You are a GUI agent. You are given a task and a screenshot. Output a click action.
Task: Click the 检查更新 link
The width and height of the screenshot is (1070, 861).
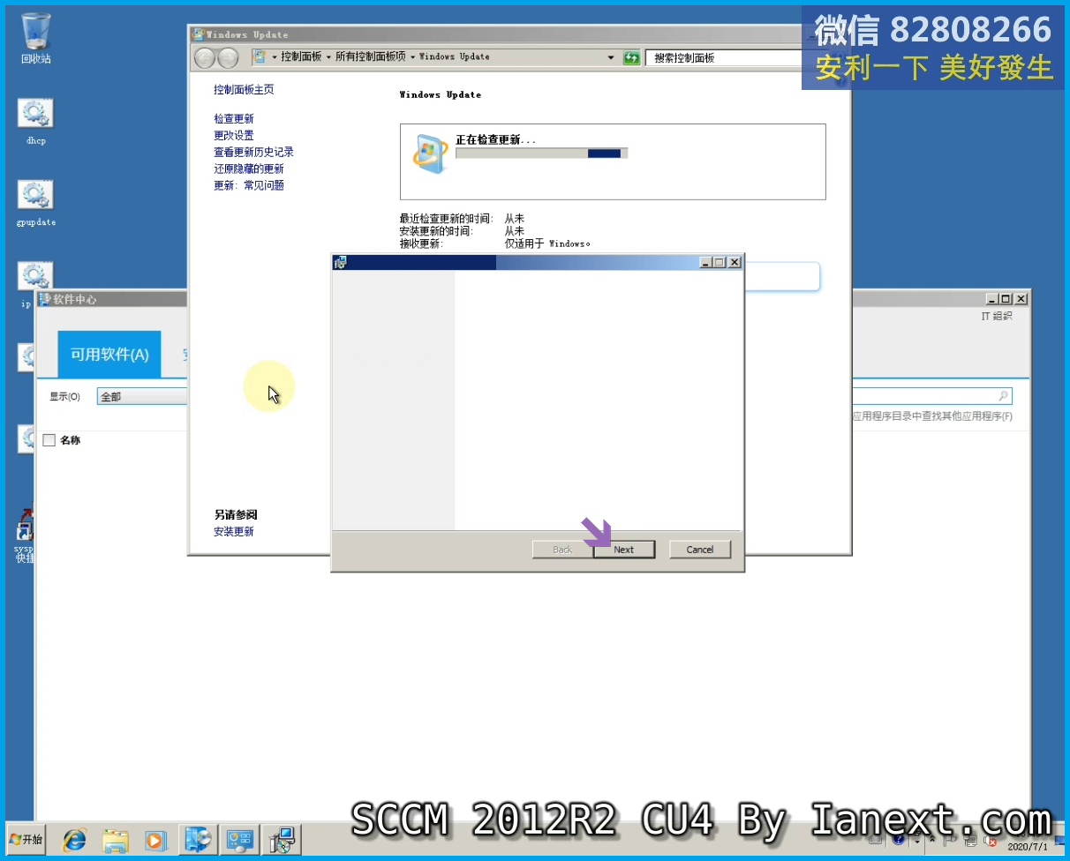click(234, 118)
